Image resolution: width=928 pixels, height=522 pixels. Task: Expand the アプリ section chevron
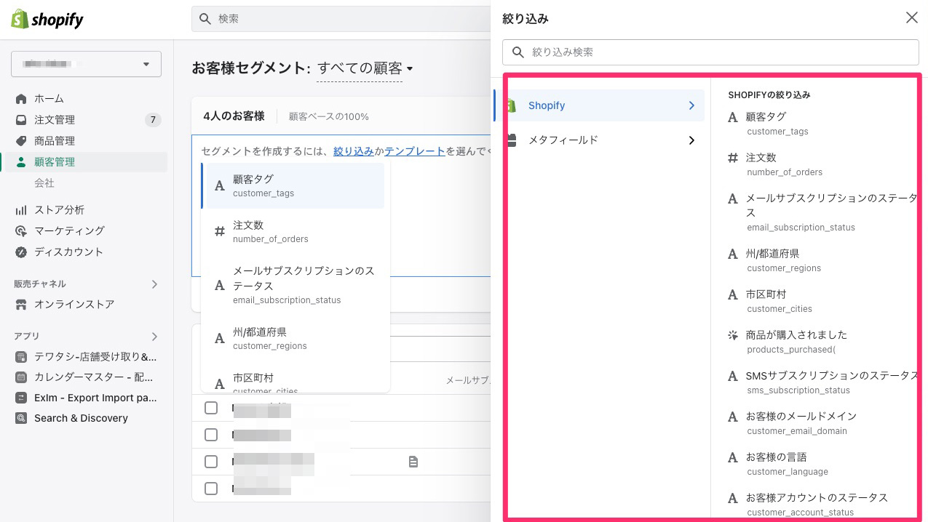click(x=154, y=337)
